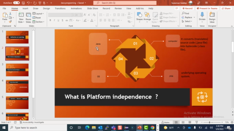The width and height of the screenshot is (234, 131).
Task: Open the Review tab
Action: (x=118, y=8)
